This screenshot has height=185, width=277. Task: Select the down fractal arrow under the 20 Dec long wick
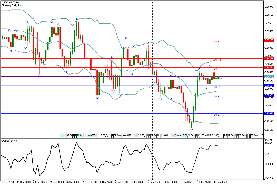click(x=40, y=76)
